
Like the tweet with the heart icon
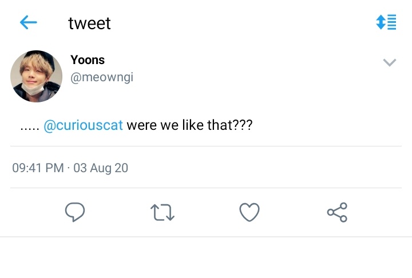coord(249,212)
